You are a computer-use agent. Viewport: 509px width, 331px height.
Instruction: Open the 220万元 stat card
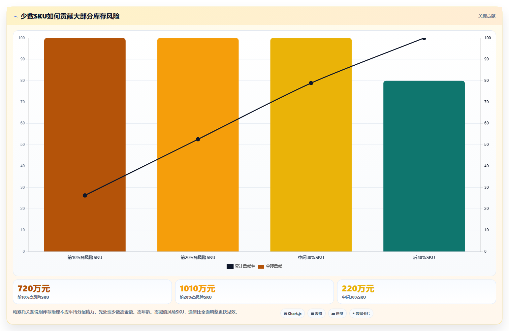417,292
